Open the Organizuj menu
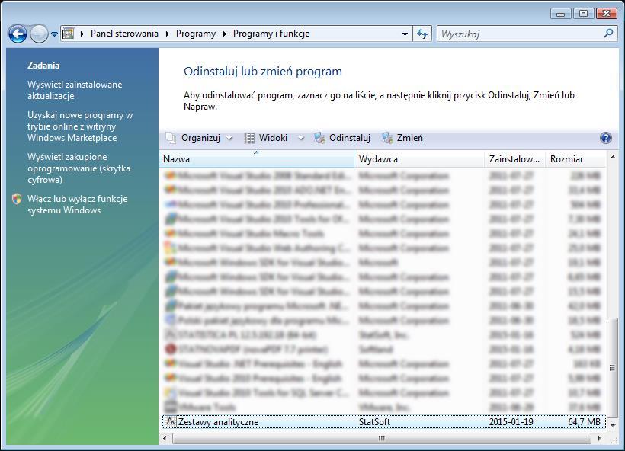Viewport: 625px width, 451px height. 200,138
